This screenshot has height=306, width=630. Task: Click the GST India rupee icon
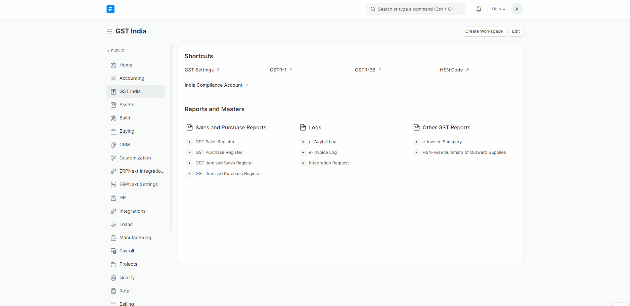(113, 92)
